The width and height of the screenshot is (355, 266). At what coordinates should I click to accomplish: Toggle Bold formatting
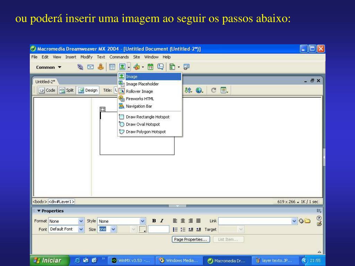[x=154, y=221]
